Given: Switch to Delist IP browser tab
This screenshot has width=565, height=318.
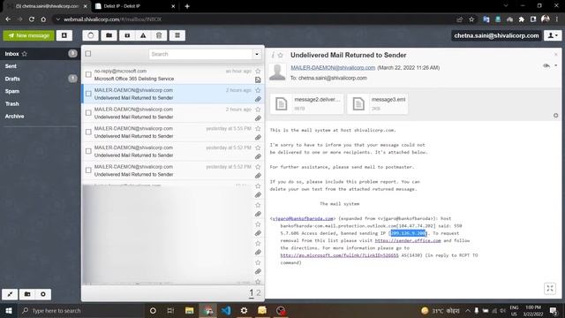Looking at the screenshot, I should [x=135, y=6].
